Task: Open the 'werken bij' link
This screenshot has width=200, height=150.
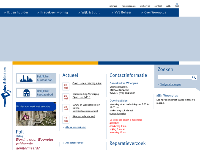Action: (x=145, y=6)
